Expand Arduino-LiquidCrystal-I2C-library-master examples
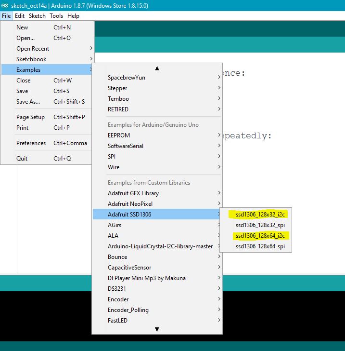This screenshot has width=345, height=351. 156,246
